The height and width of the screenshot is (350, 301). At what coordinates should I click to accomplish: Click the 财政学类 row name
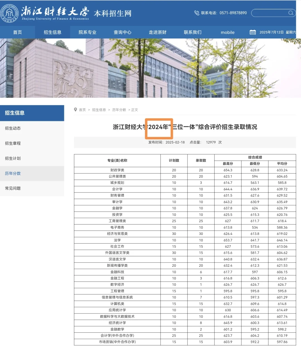(x=117, y=170)
